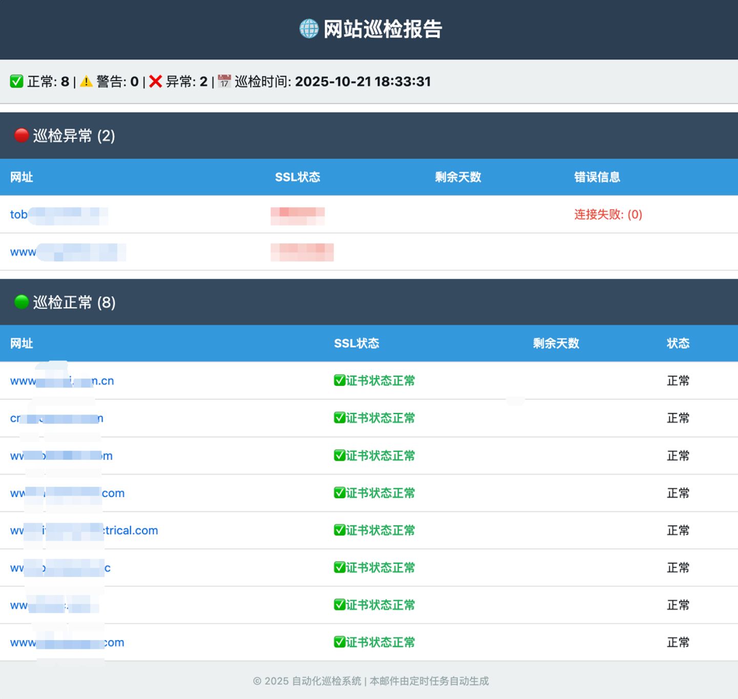This screenshot has width=738, height=699.
Task: Click the 剩余天数 header in the 巡检异常 table
Action: point(458,177)
